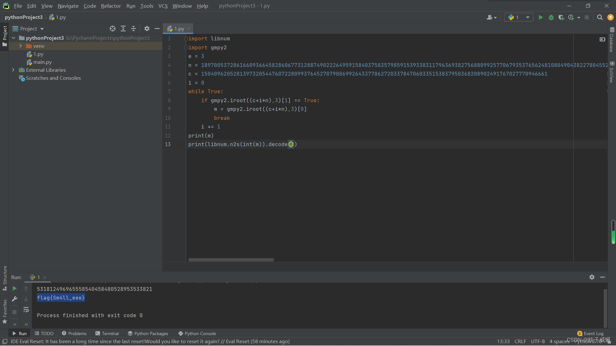Expand External Libraries node
This screenshot has height=346, width=616.
click(13, 70)
